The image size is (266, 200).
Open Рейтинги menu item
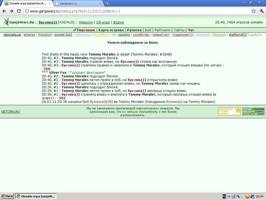[x=162, y=30]
